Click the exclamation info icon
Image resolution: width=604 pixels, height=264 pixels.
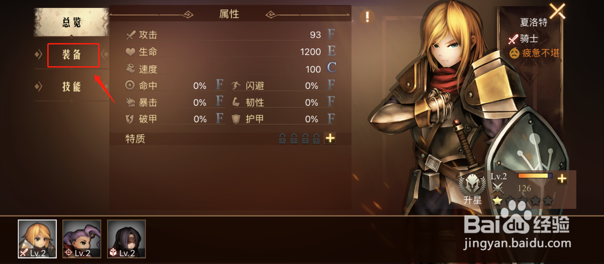(x=368, y=17)
